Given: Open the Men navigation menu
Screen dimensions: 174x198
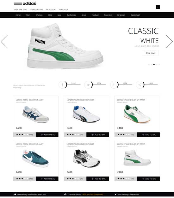Looking at the screenshot, I should (28, 15).
